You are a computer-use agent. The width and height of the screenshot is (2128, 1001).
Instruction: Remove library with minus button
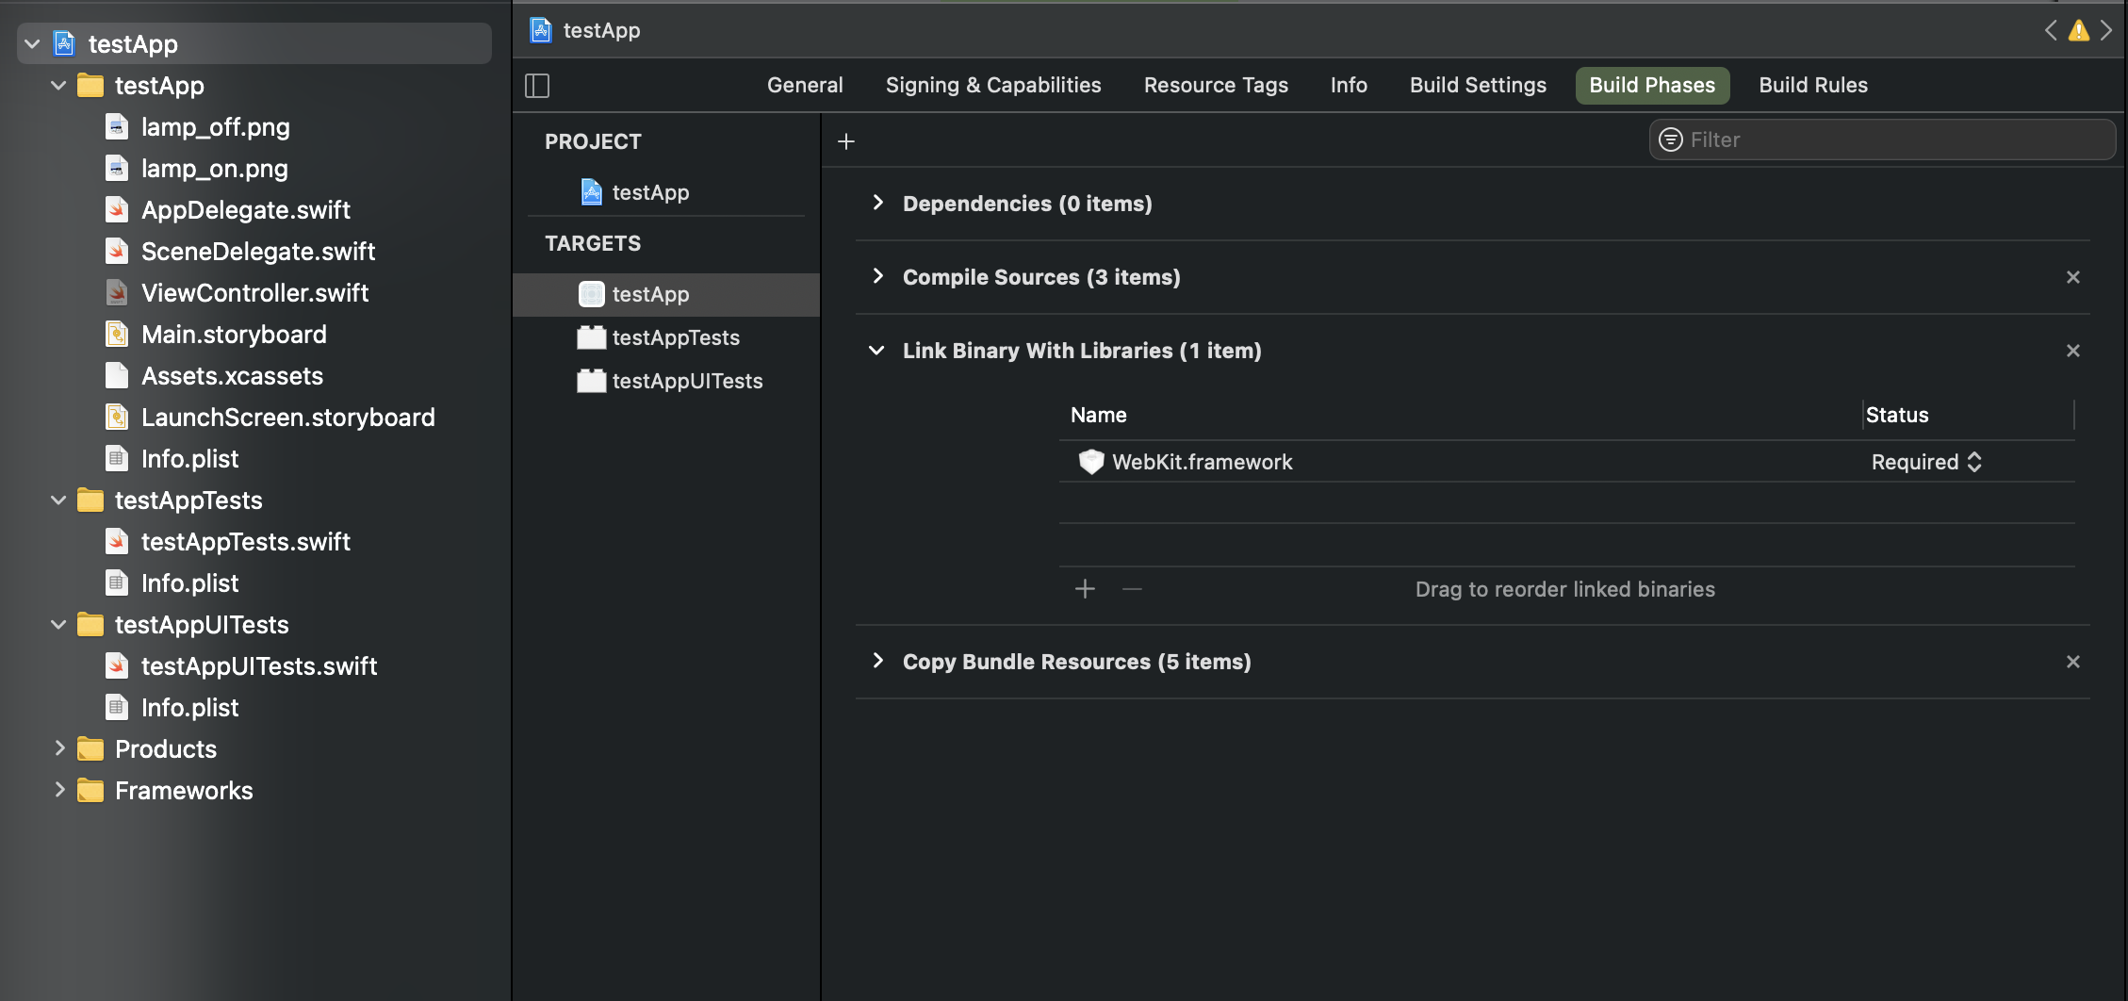1132,589
